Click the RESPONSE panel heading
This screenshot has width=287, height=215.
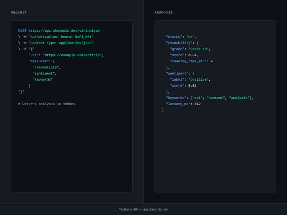pos(163,13)
